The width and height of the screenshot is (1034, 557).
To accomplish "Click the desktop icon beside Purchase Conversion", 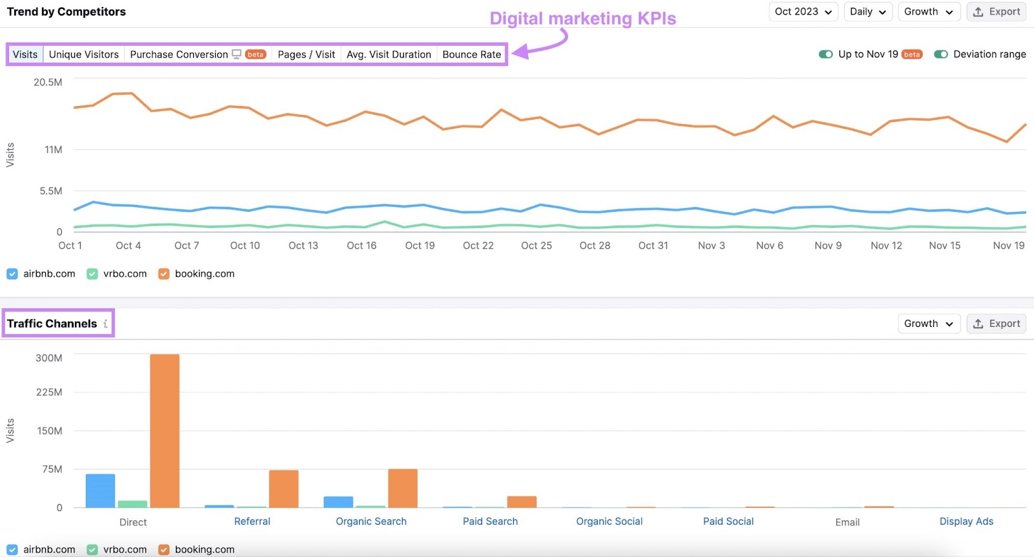I will (x=237, y=54).
